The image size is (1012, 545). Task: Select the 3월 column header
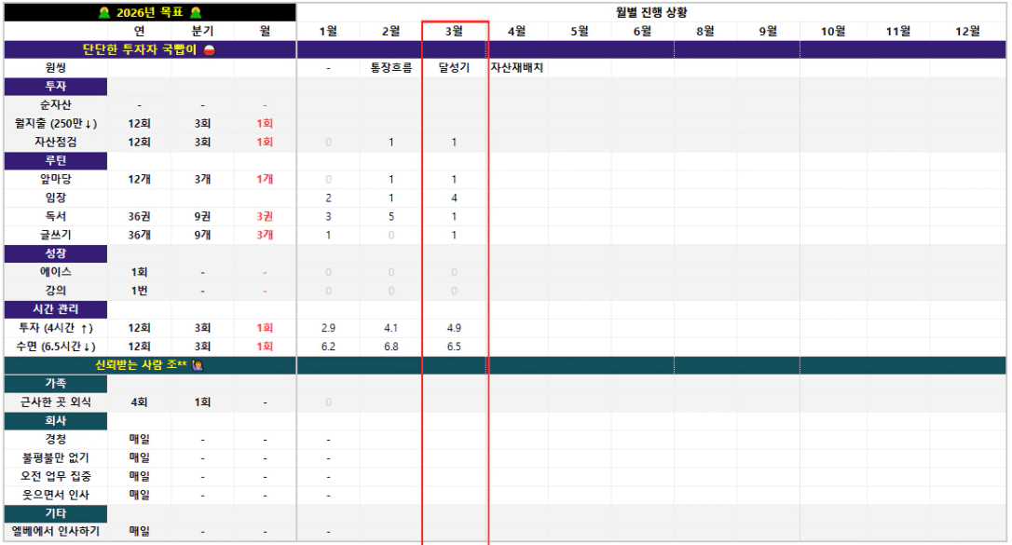click(x=455, y=31)
